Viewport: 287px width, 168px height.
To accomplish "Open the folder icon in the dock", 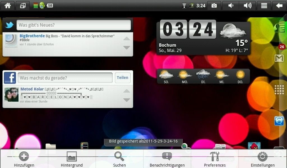I will coord(51,146).
